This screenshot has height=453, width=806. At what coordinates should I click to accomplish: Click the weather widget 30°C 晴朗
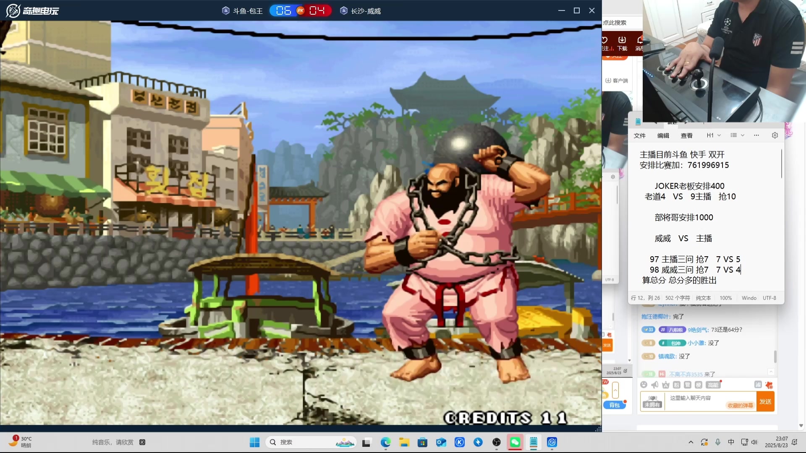21,442
